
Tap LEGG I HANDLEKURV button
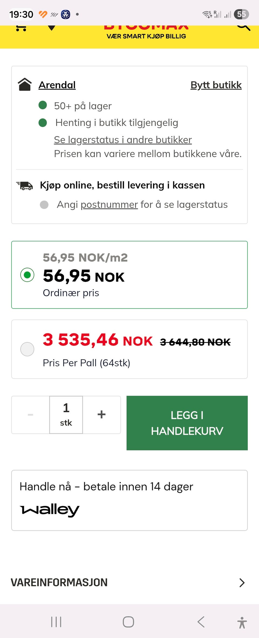pyautogui.click(x=187, y=423)
